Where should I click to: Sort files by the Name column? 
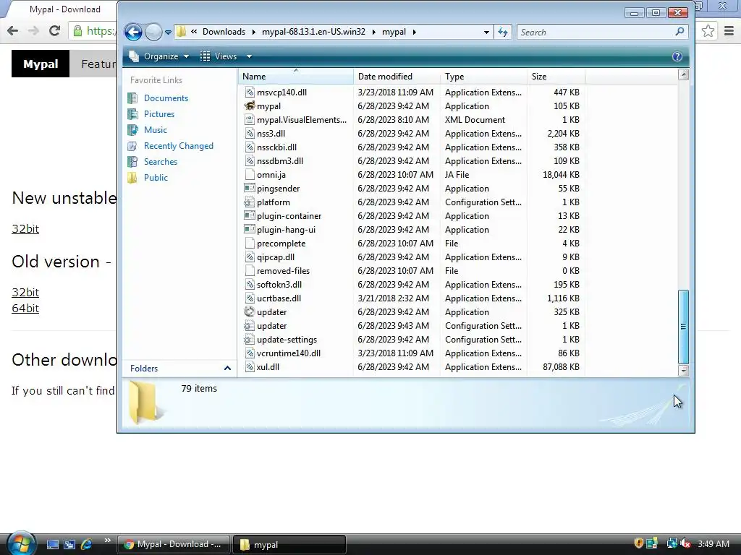[295, 77]
